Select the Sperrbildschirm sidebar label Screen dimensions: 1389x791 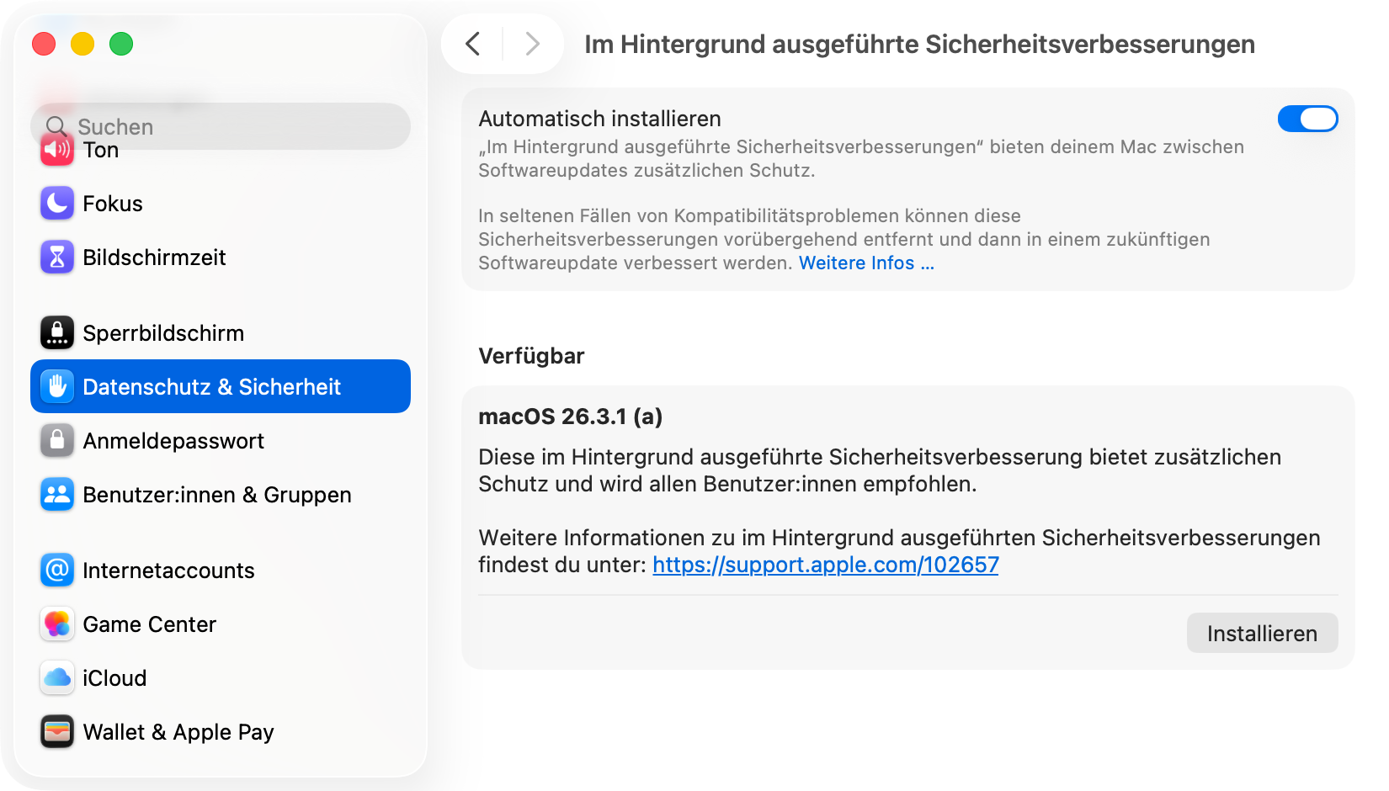[x=163, y=333]
